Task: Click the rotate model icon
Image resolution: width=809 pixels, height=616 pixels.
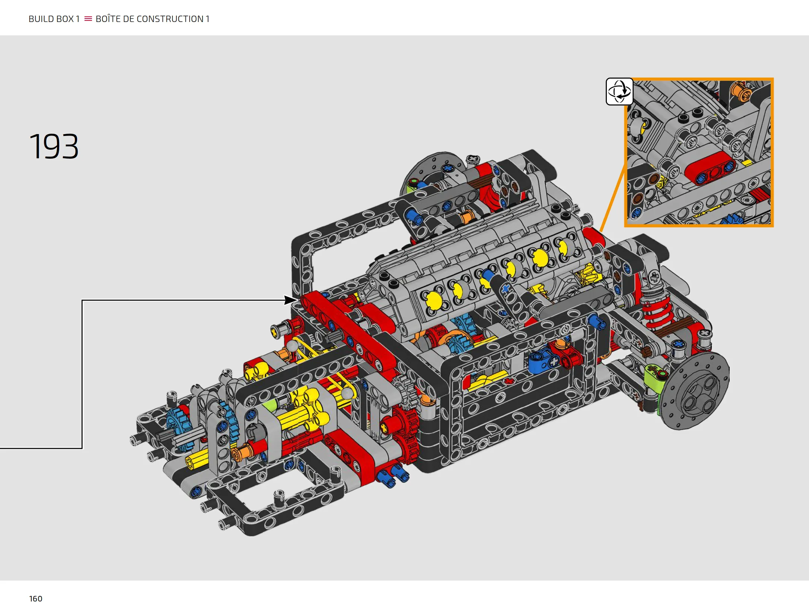Action: (x=620, y=92)
